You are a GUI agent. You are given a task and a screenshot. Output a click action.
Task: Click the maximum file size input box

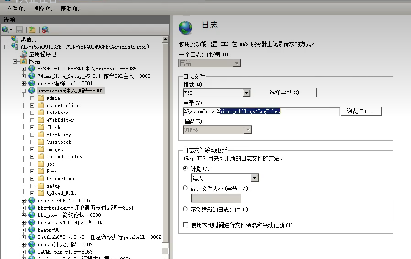(x=216, y=199)
